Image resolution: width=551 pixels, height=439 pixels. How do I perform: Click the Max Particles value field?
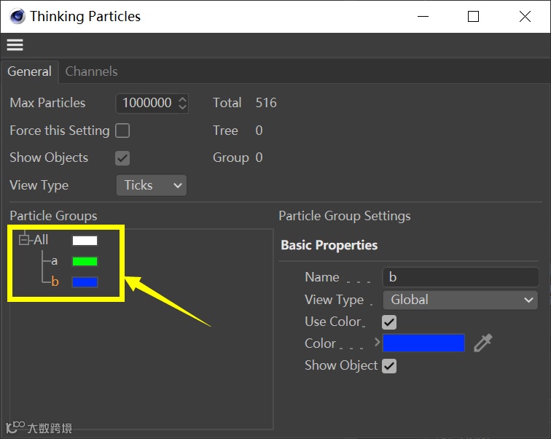pos(147,103)
